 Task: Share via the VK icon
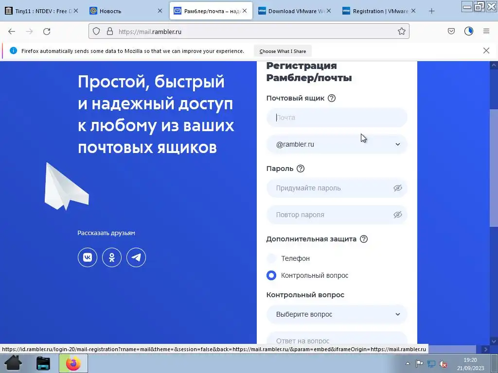coord(88,257)
